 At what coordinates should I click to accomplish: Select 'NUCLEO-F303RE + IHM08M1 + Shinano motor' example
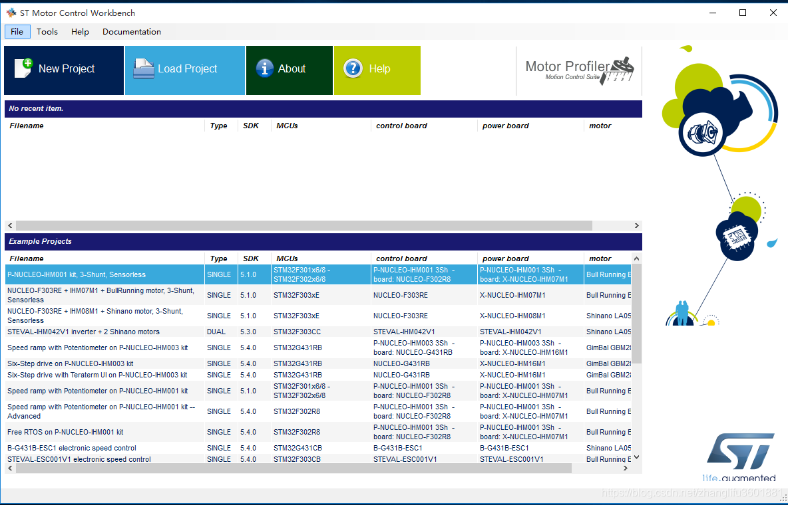tap(317, 316)
